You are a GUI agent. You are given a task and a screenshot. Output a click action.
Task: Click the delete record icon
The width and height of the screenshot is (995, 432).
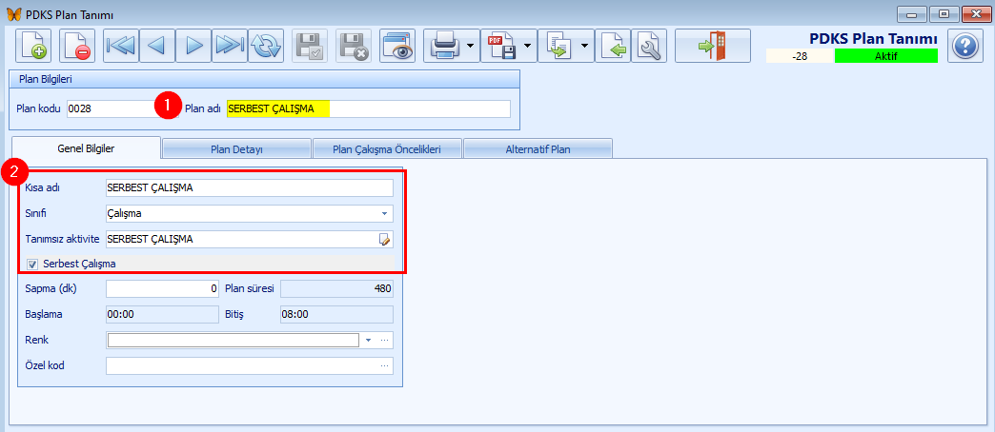click(x=76, y=46)
